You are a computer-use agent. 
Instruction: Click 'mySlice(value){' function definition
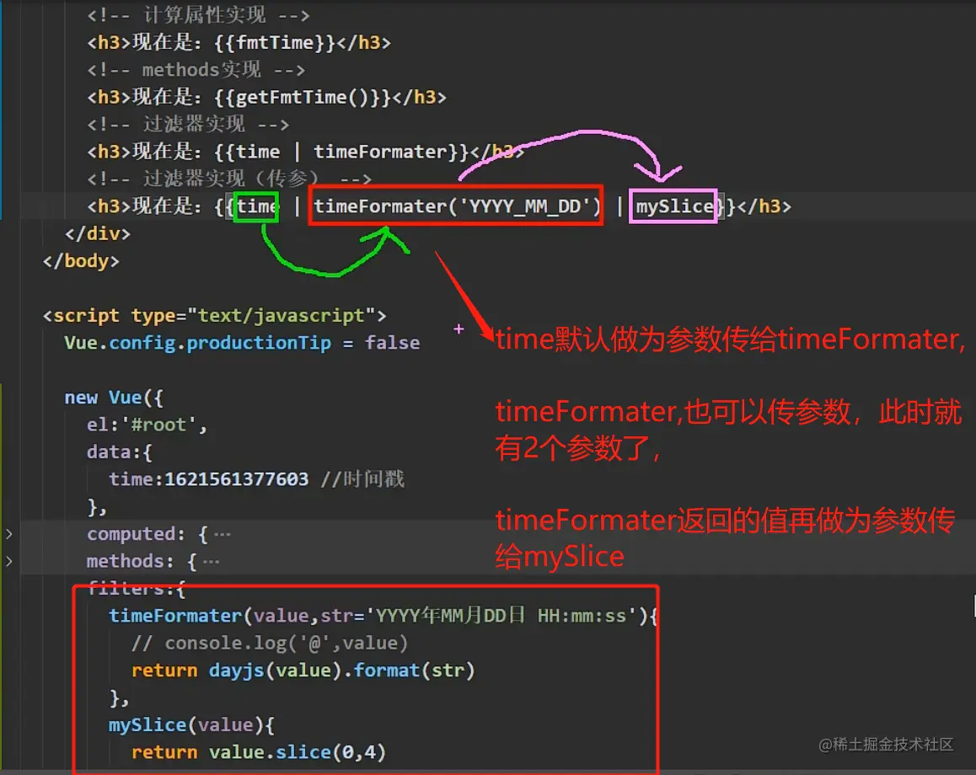191,724
